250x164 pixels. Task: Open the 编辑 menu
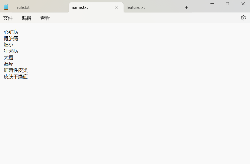pyautogui.click(x=26, y=18)
